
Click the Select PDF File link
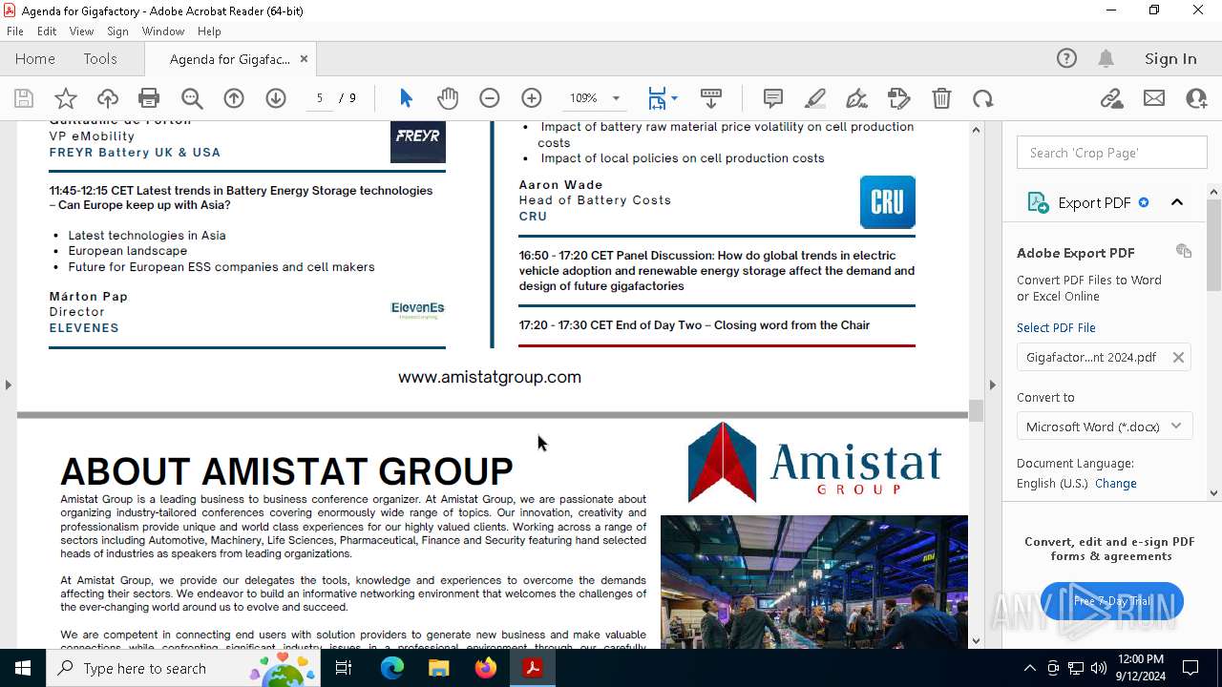tap(1056, 327)
